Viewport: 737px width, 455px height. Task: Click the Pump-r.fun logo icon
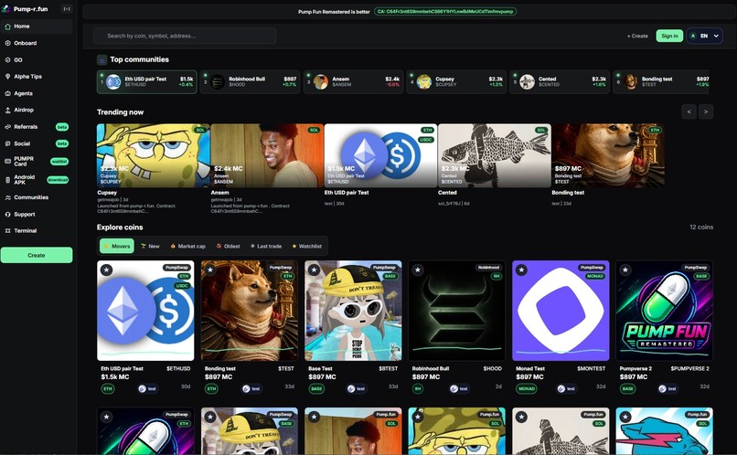(x=5, y=9)
